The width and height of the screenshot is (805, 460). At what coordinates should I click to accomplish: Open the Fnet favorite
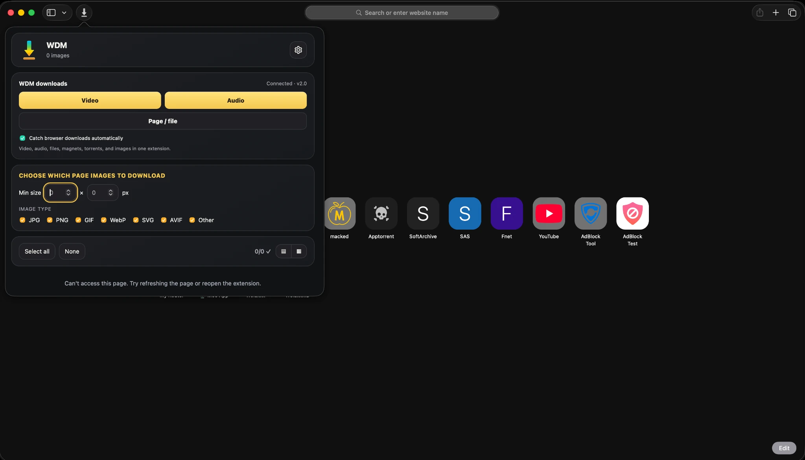tap(507, 213)
